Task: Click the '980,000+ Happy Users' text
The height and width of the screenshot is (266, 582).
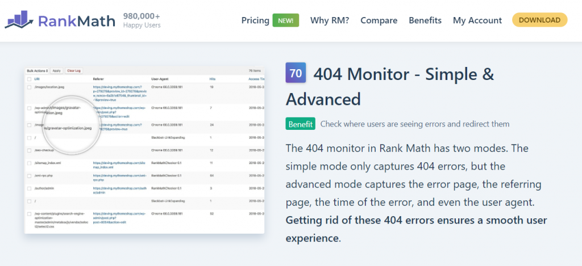Action: click(x=142, y=21)
